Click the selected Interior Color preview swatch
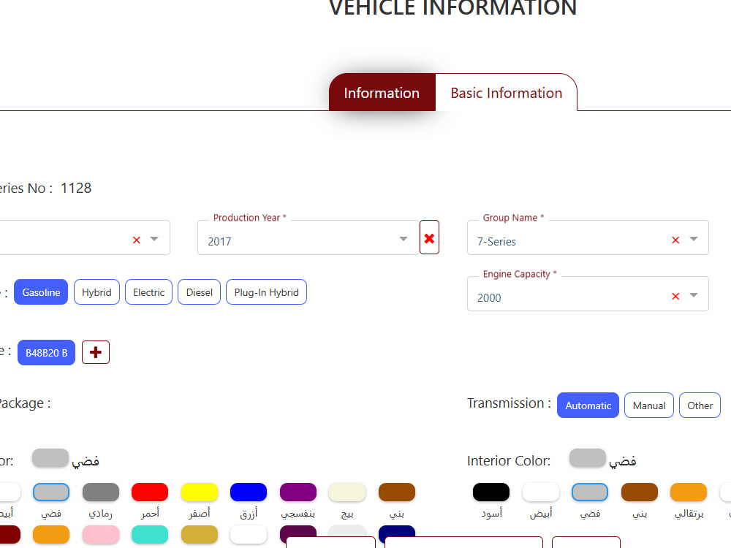This screenshot has width=731, height=548. point(588,457)
